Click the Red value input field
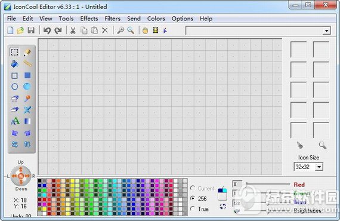This screenshot has width=340, height=221. [x=237, y=184]
